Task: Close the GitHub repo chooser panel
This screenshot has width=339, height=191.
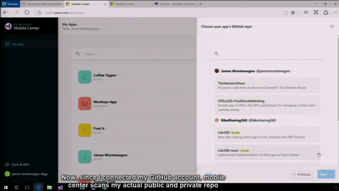Action: (x=332, y=26)
